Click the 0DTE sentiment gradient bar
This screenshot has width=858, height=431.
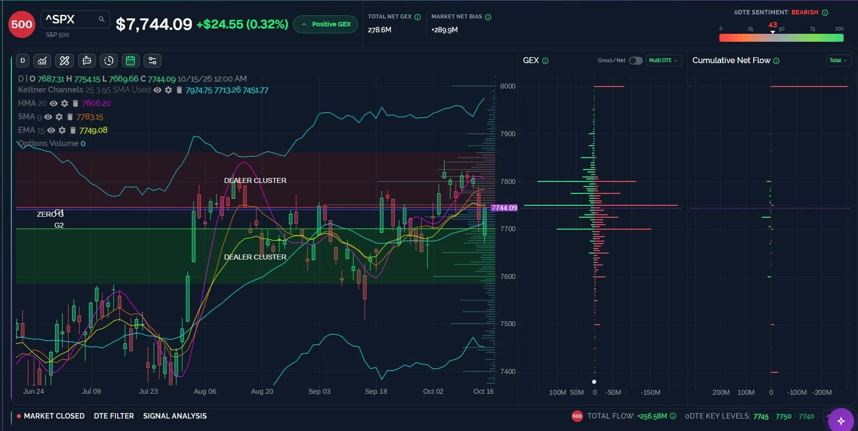(781, 38)
